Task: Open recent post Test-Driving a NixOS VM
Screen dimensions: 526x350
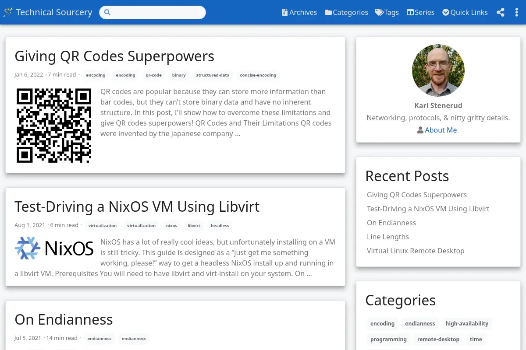Action: coord(428,209)
